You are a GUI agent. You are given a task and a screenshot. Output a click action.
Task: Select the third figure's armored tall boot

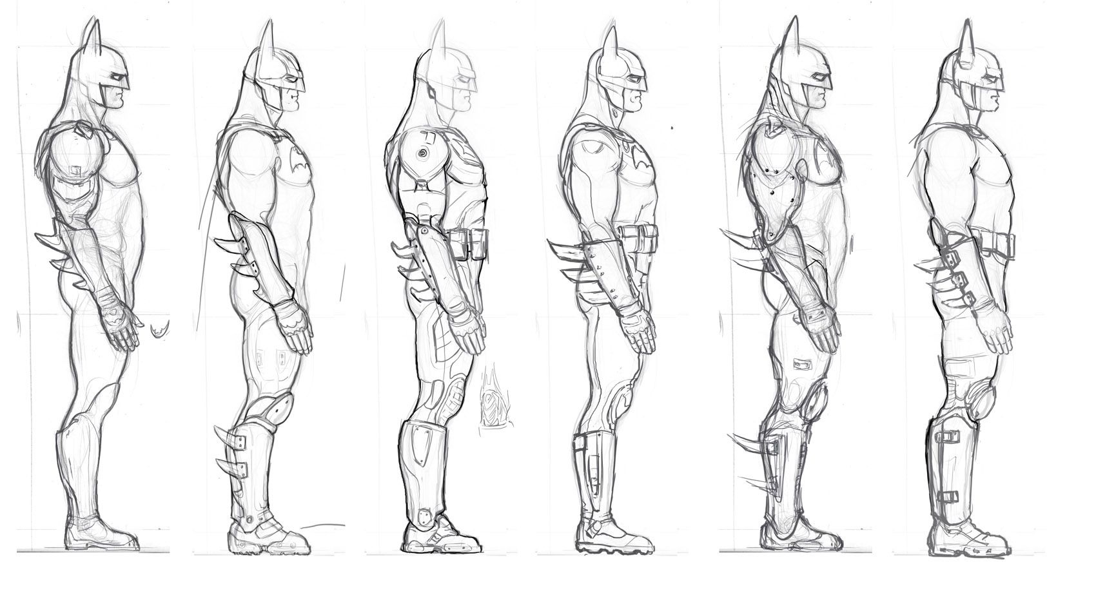tap(422, 477)
